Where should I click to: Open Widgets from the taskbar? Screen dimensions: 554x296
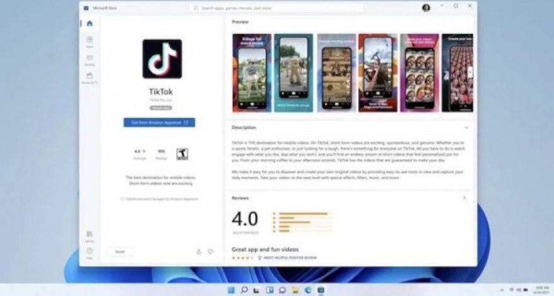click(x=269, y=290)
